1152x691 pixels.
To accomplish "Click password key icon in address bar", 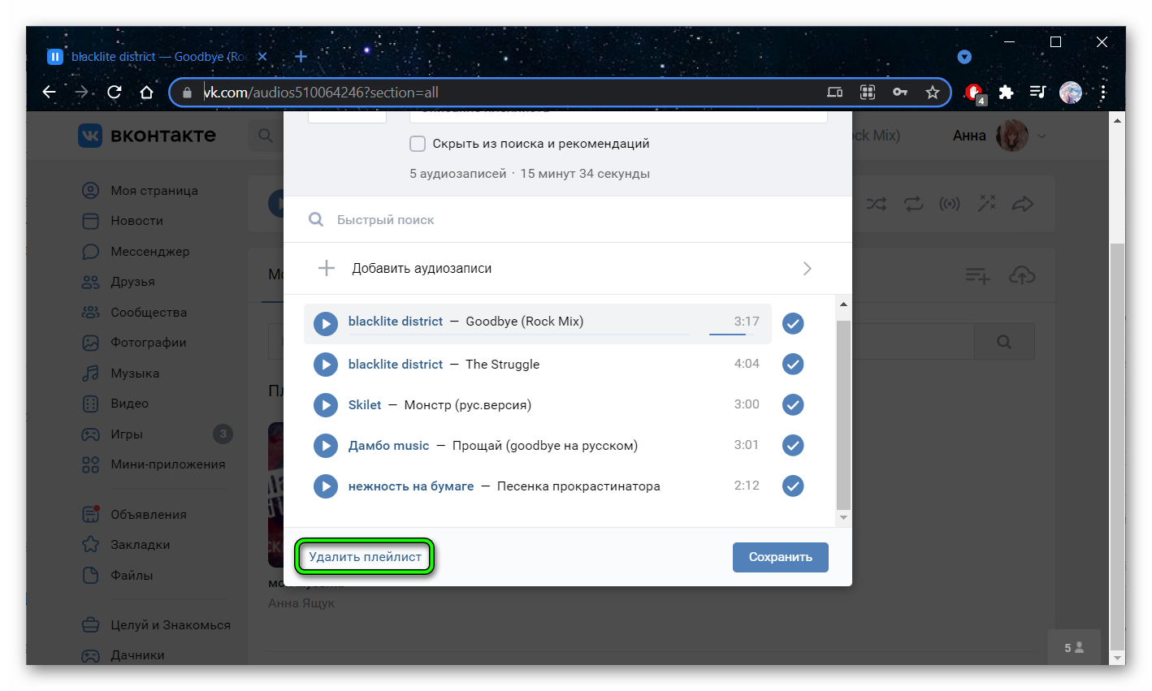I will (x=900, y=92).
